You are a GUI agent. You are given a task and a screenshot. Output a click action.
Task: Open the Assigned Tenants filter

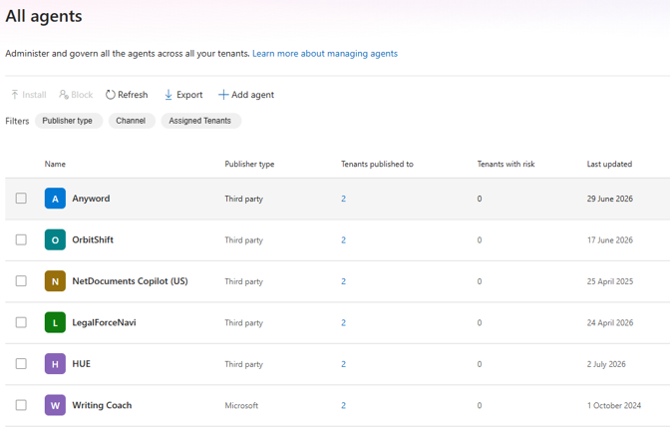click(200, 121)
